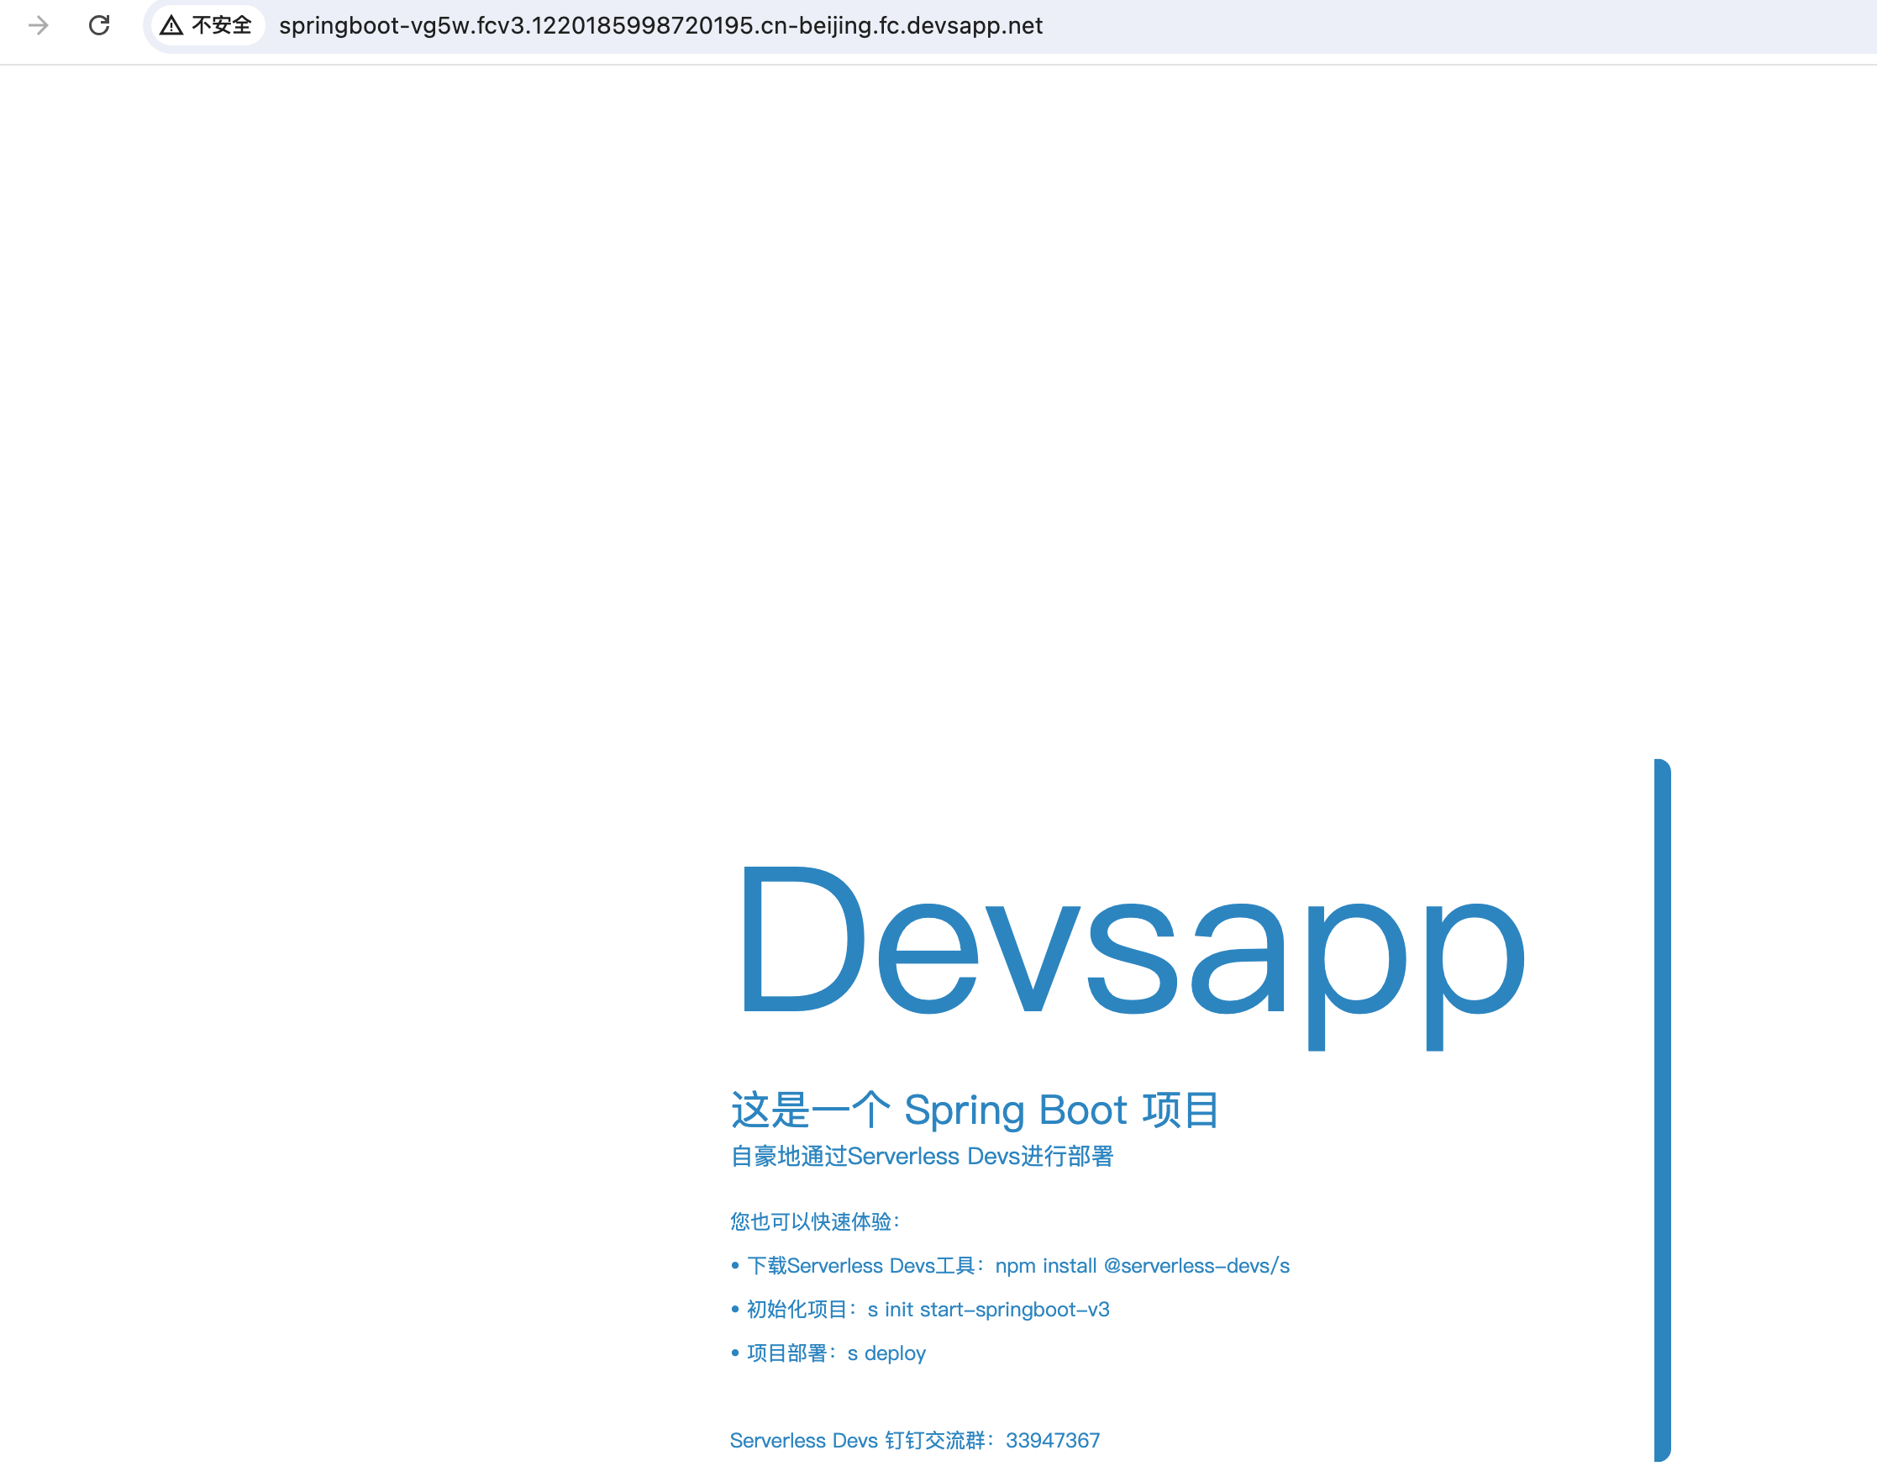
Task: Focus the address bar URL
Action: (660, 26)
